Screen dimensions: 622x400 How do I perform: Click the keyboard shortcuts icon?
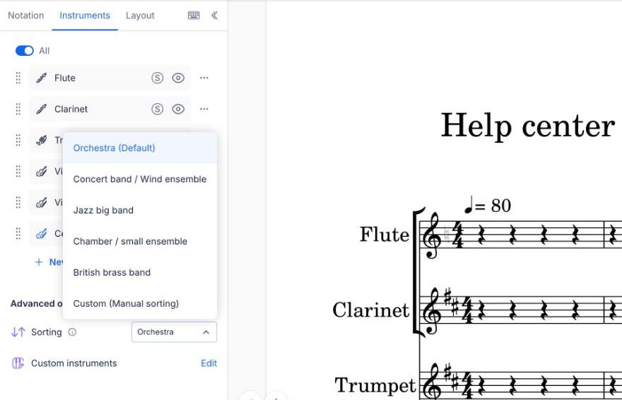click(194, 16)
